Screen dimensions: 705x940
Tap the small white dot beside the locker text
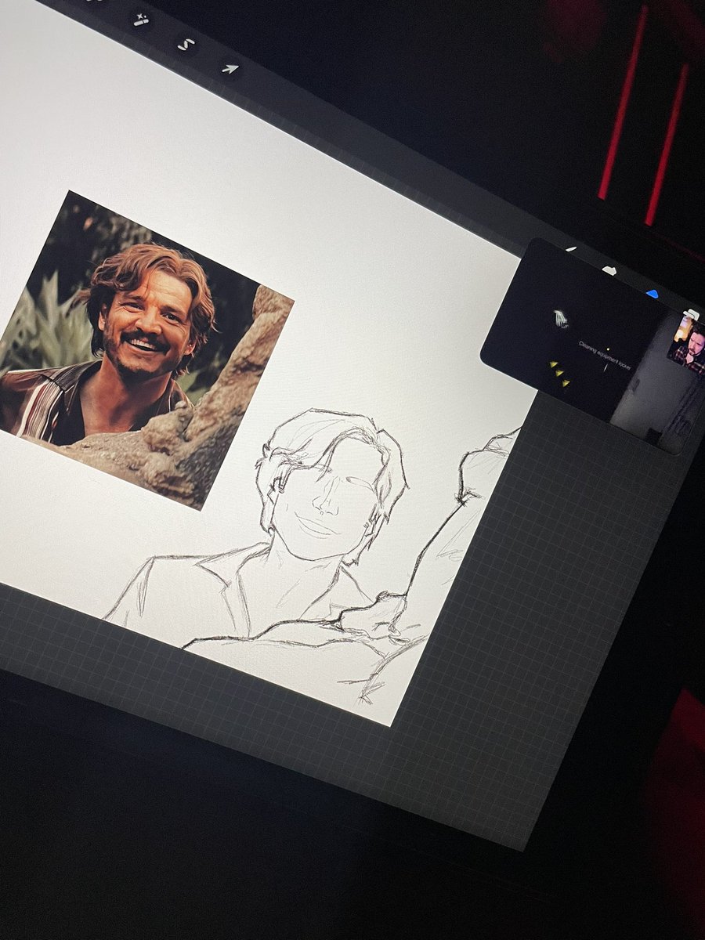(x=607, y=349)
